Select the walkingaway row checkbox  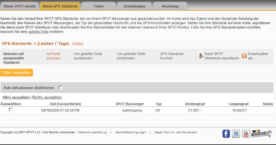[x=11, y=110]
